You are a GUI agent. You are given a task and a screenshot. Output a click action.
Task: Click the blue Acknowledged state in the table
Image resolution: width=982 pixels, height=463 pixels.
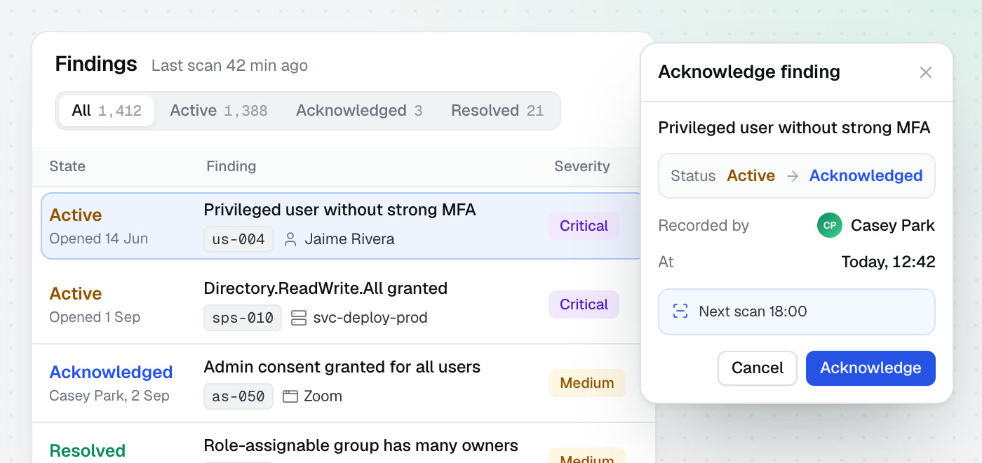point(111,373)
